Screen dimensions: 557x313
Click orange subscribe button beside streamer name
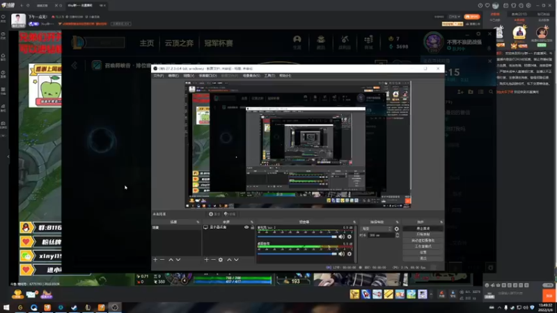coord(472,17)
